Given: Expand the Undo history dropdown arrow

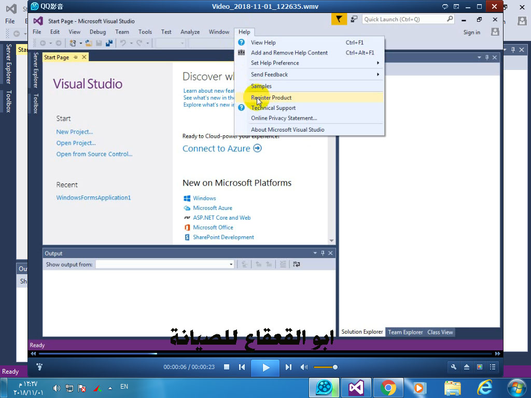Looking at the screenshot, I should tap(131, 44).
